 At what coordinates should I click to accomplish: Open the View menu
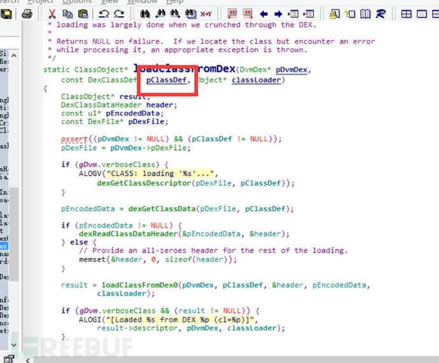click(109, 2)
